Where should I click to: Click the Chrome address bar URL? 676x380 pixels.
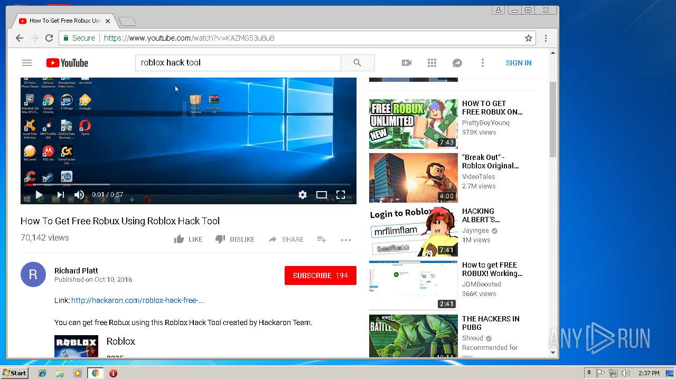pyautogui.click(x=189, y=38)
